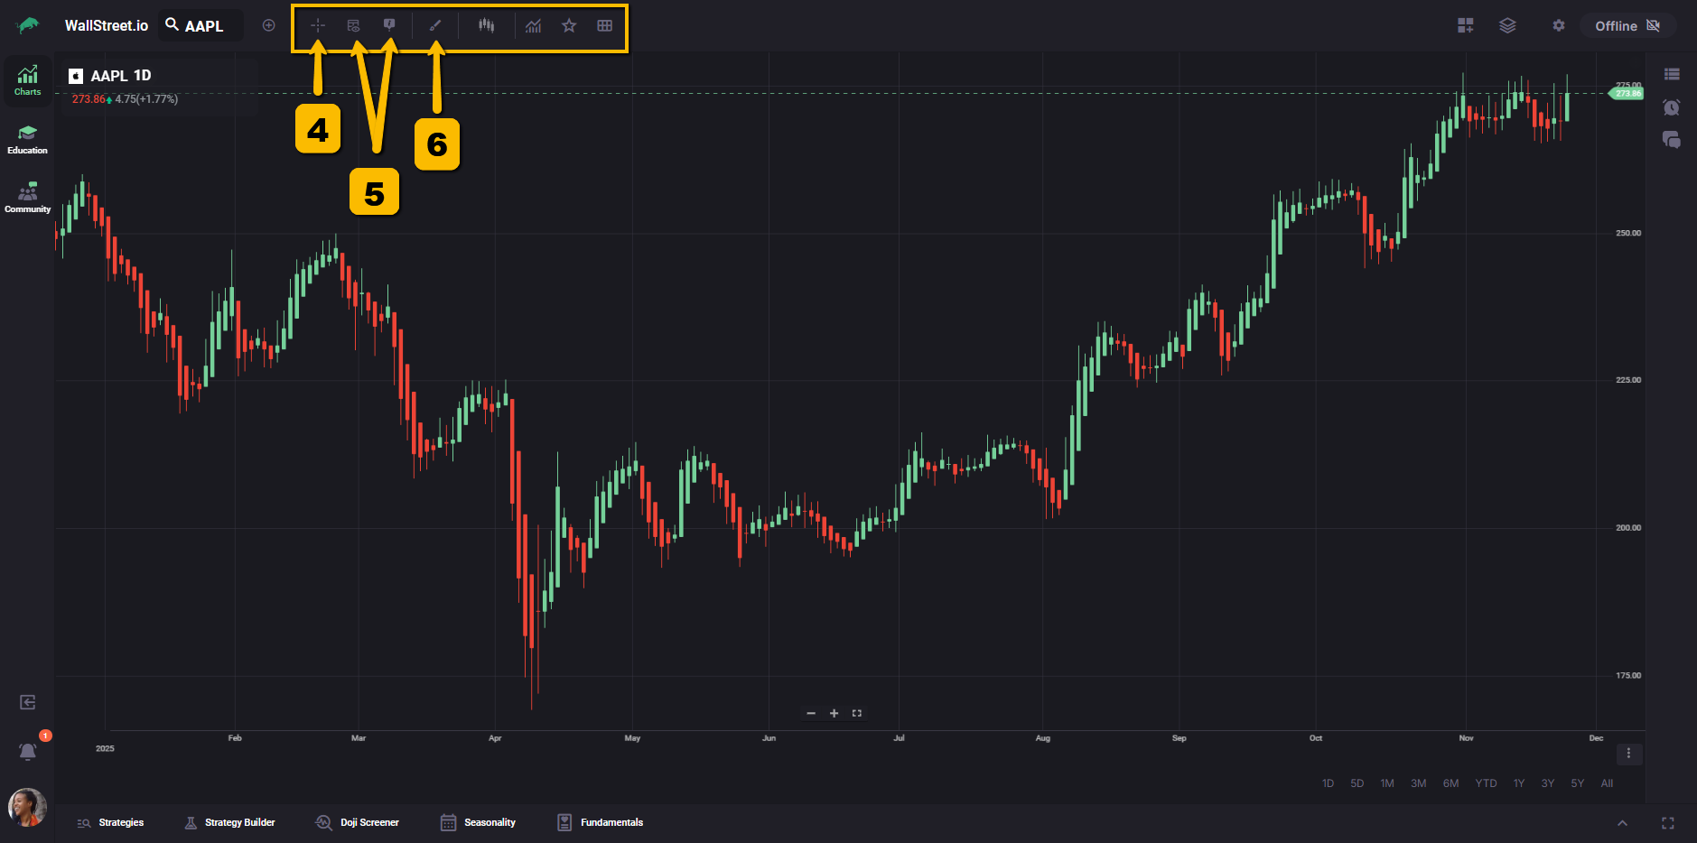Open the chat bubbles panel
Viewport: 1697px width, 843px height.
coord(1671,139)
